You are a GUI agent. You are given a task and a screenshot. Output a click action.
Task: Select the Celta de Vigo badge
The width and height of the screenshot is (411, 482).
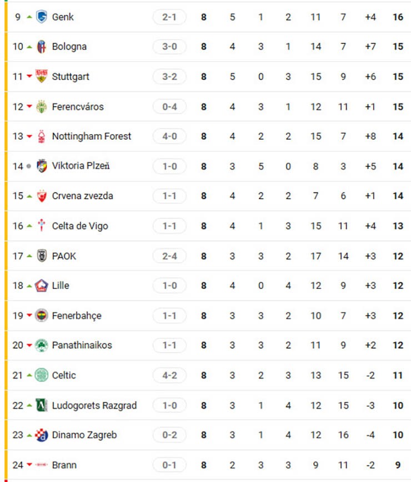pos(42,226)
